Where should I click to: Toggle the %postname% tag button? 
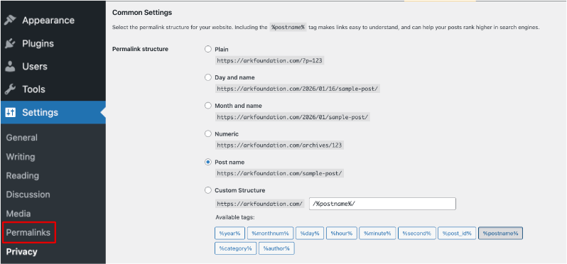click(500, 233)
